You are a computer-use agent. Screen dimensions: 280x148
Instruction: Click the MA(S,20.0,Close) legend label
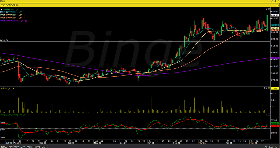(9, 15)
